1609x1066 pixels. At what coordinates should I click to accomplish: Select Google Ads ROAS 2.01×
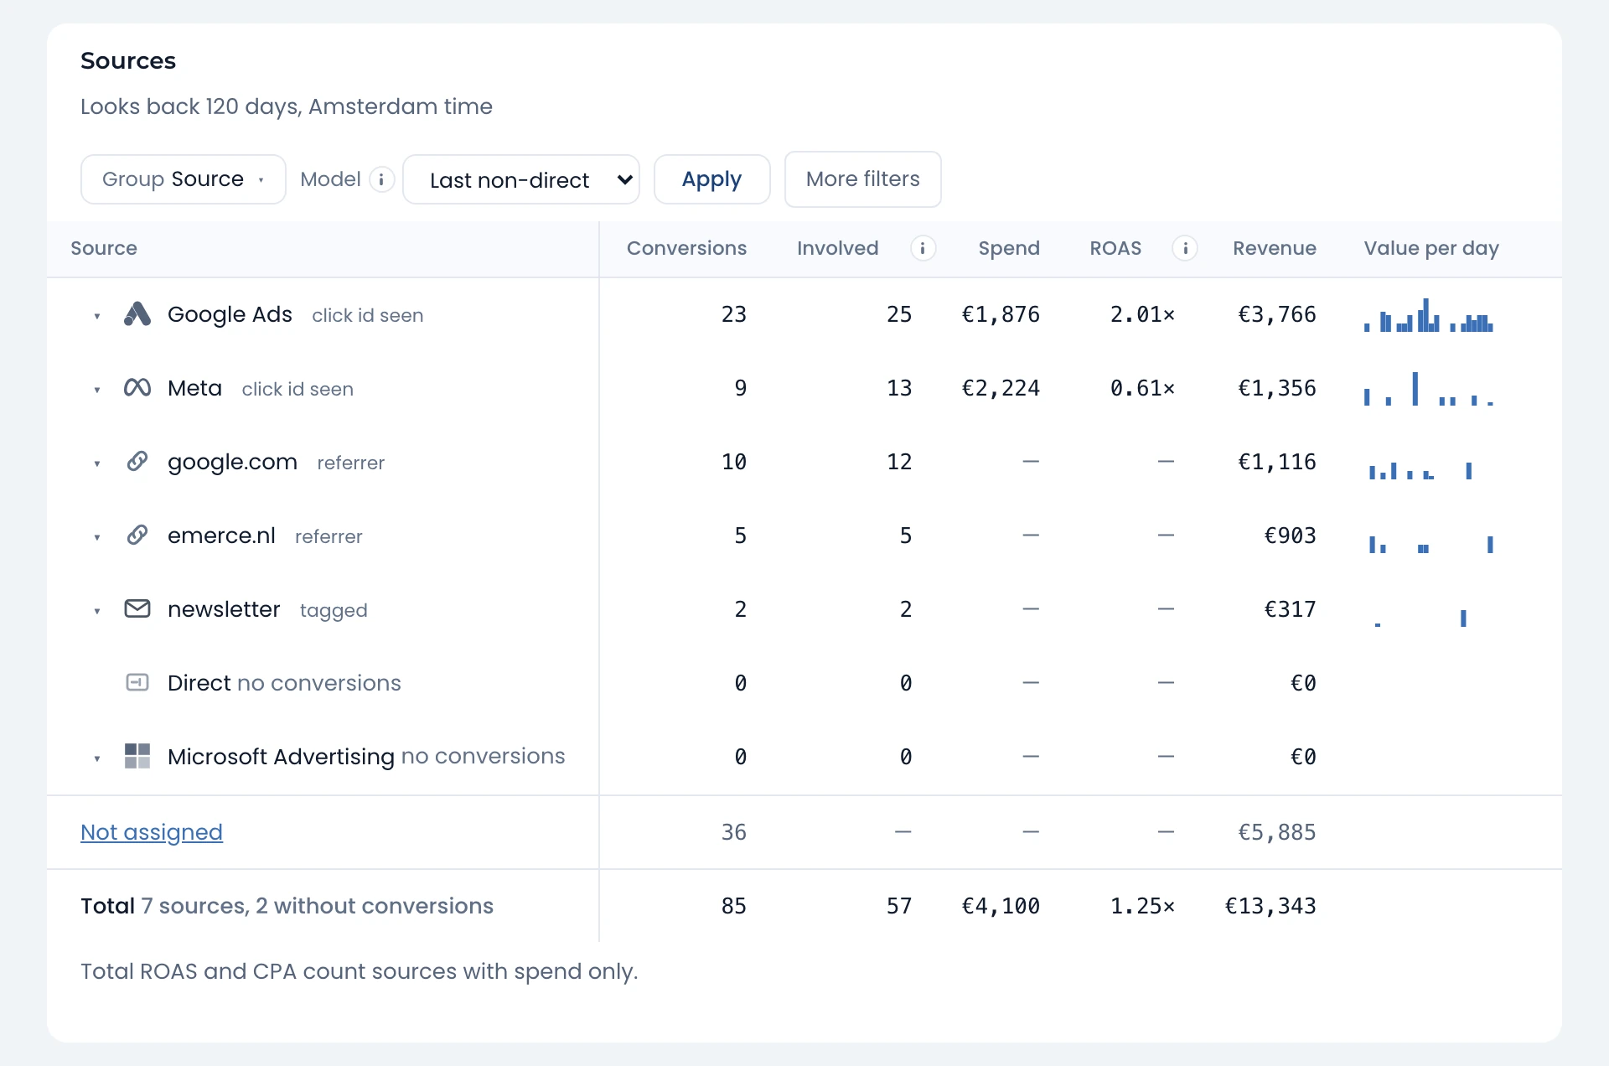(x=1142, y=314)
